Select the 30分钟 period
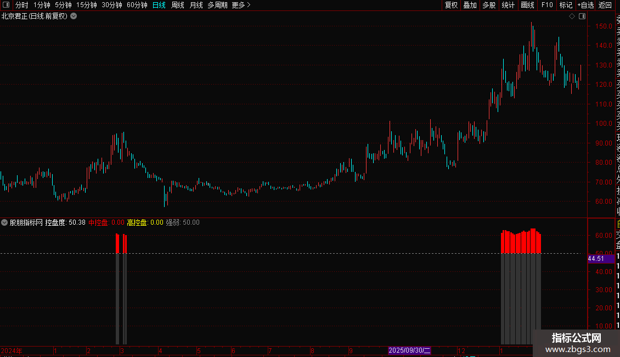Screen dimensions: 620x357 (x=112, y=5)
